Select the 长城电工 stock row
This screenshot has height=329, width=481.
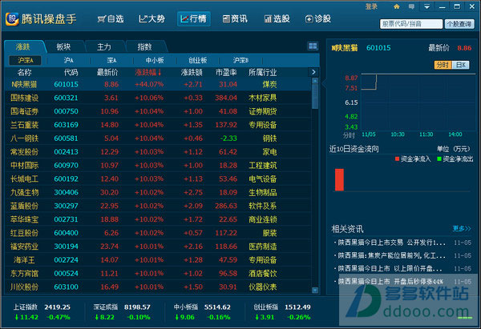(158, 179)
